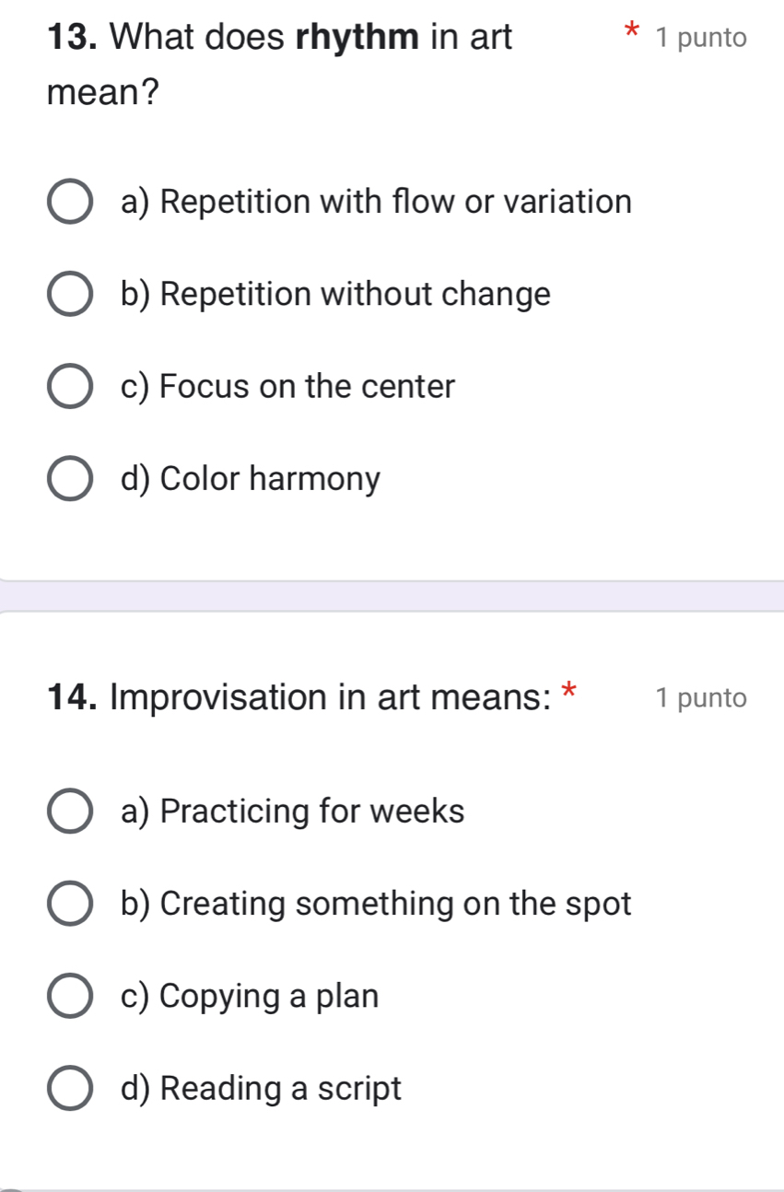The width and height of the screenshot is (784, 1192).
Task: Select option c) Focus on the center
Action: point(69,386)
